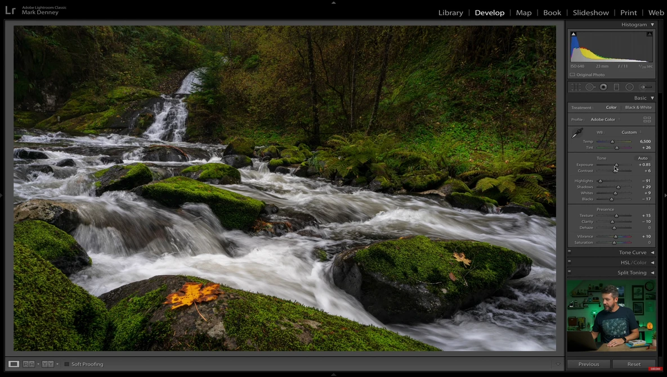Click the Shadows slider handle
The height and width of the screenshot is (377, 667).
[x=619, y=187]
